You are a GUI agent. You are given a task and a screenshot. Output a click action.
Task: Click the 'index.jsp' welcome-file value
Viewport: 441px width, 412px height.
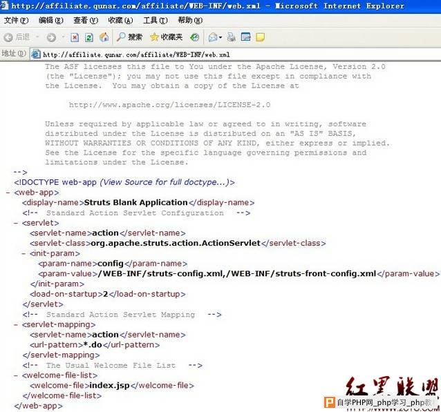click(x=109, y=386)
